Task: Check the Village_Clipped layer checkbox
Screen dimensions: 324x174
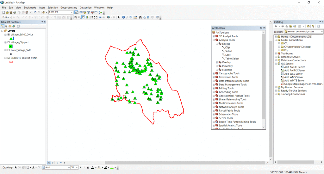Action: coord(9,42)
